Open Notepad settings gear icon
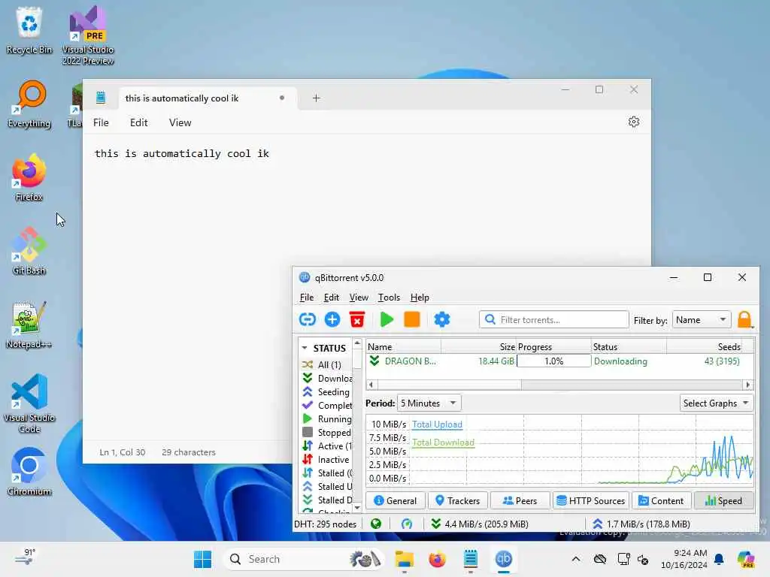Image resolution: width=770 pixels, height=577 pixels. coord(634,122)
